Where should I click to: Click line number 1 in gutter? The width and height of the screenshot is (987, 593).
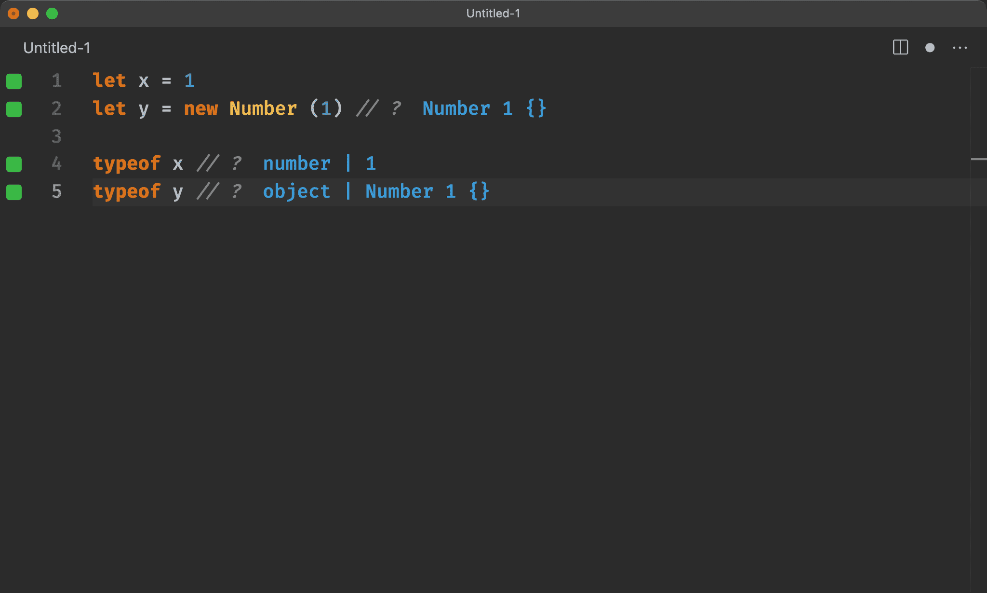56,81
